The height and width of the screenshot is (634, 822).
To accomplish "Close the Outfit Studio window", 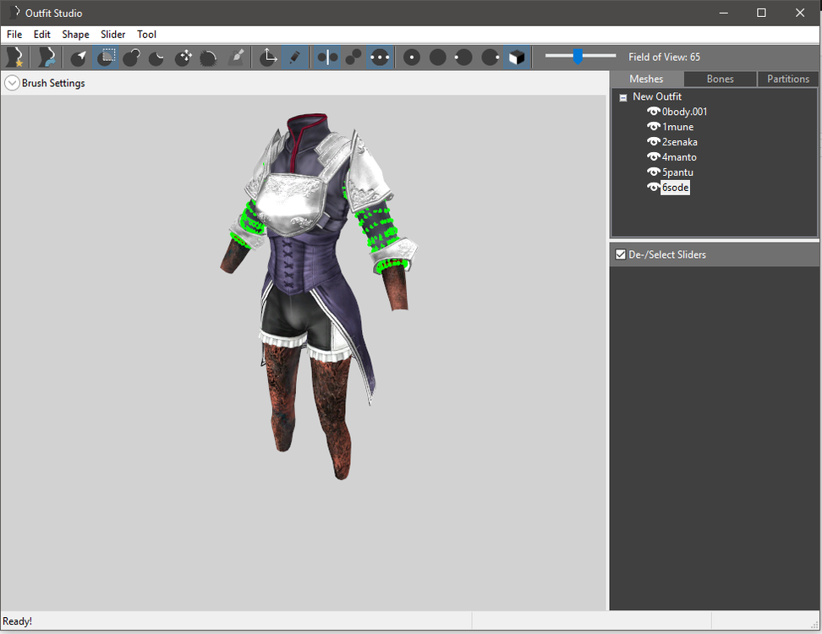I will click(800, 13).
